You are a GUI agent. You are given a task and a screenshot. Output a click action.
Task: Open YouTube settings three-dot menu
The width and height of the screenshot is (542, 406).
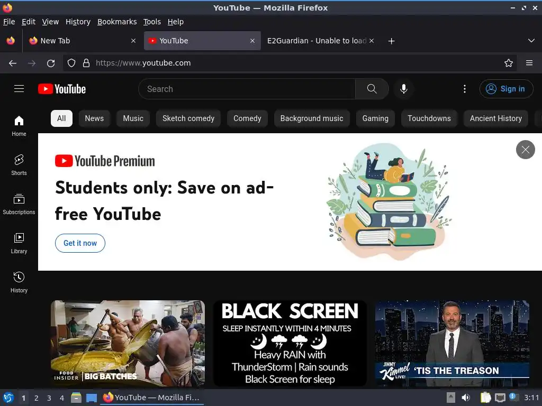[x=465, y=89]
